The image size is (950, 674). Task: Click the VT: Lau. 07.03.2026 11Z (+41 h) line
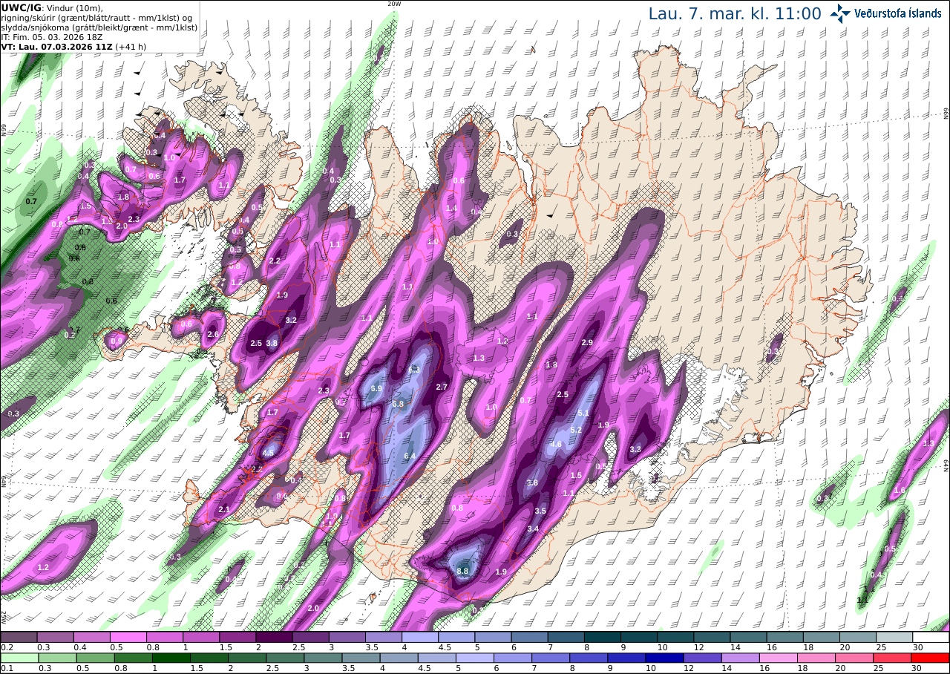[73, 46]
